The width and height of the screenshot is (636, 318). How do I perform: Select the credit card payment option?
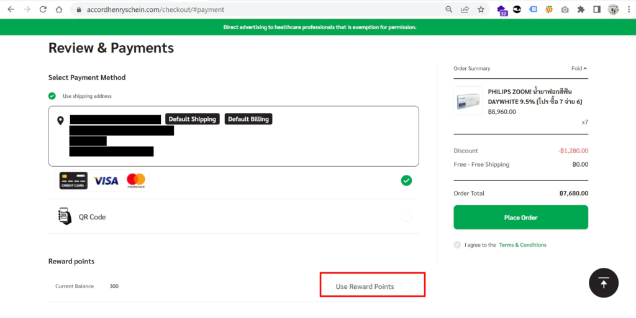[x=406, y=180]
